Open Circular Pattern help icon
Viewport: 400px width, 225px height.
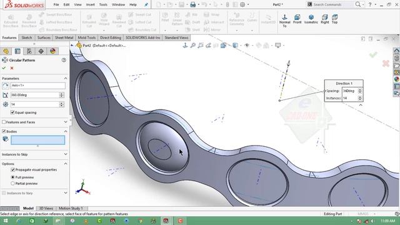click(x=64, y=60)
